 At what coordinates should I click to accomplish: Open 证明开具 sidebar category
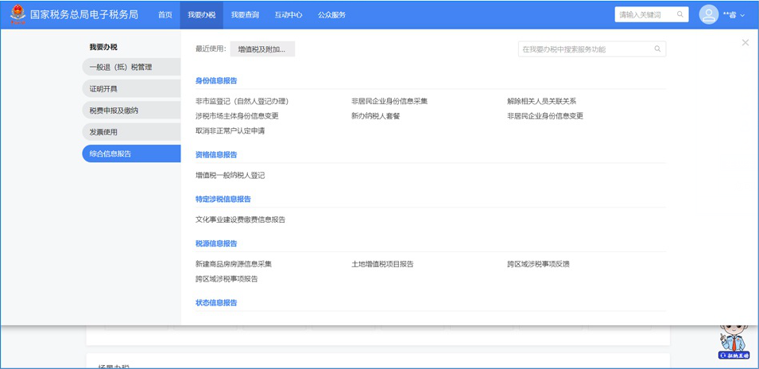131,89
